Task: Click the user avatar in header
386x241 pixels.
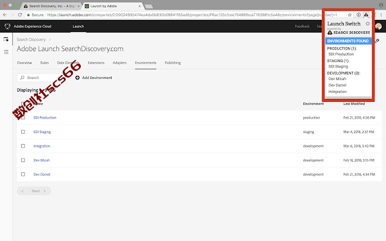Action: tap(379, 26)
